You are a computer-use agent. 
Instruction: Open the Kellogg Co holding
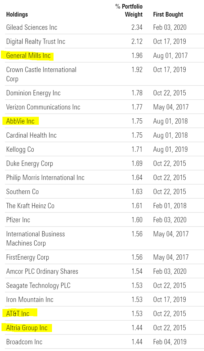pos(20,149)
